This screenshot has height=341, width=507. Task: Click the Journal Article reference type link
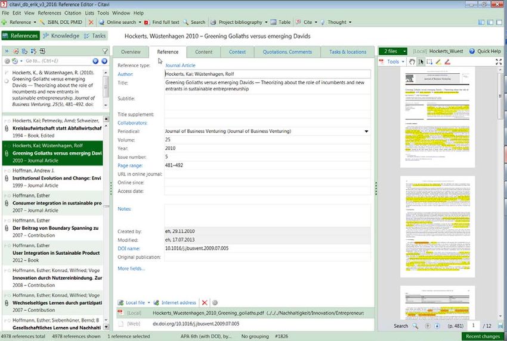pos(180,65)
